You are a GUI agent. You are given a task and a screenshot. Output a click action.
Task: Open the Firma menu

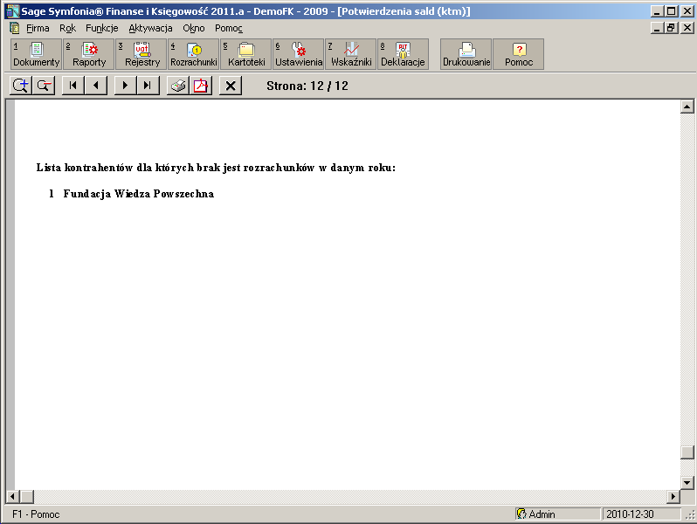coord(38,28)
